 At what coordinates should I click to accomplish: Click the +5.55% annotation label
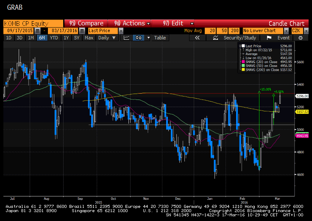click(x=279, y=91)
